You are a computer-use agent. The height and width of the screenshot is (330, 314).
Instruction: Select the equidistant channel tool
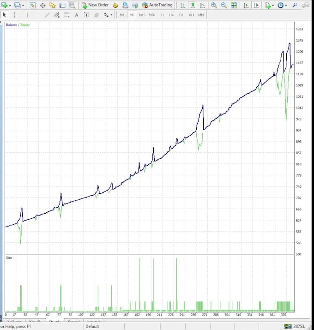(x=57, y=15)
